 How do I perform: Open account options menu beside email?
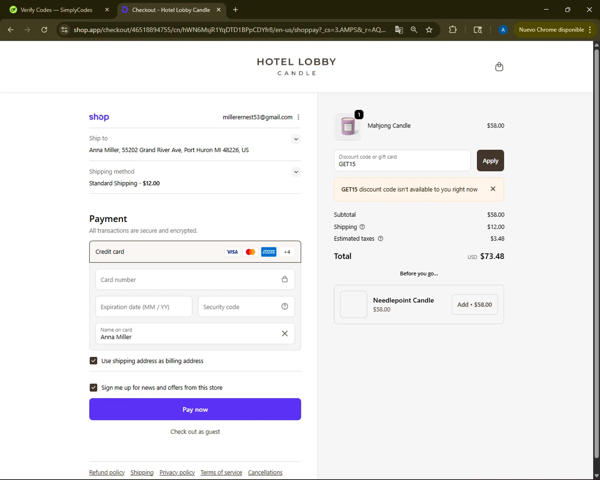pos(298,117)
